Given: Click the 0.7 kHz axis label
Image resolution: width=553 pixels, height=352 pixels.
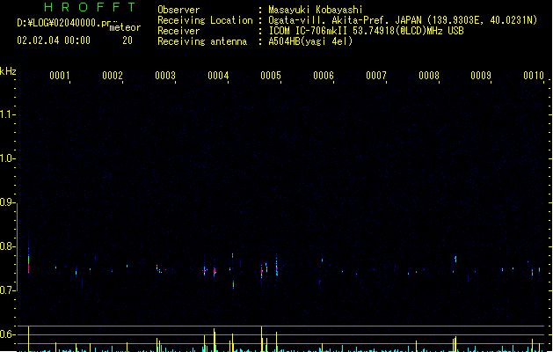Looking at the screenshot, I should click(7, 290).
